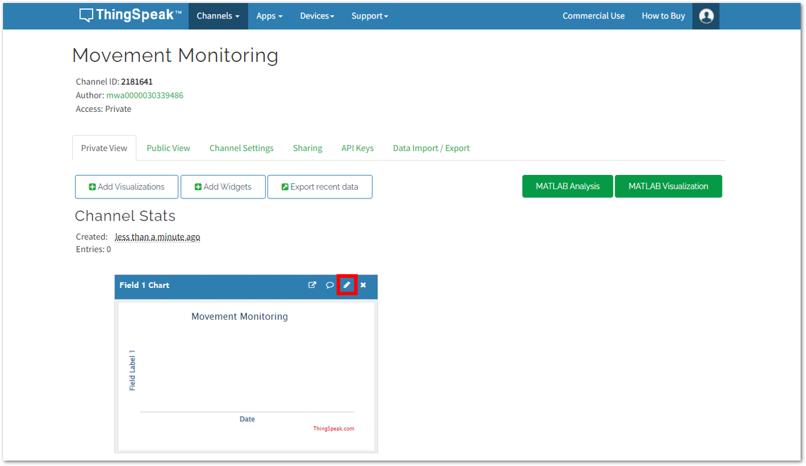Click the Add Widgets button
Screen dimensions: 806x466
224,187
